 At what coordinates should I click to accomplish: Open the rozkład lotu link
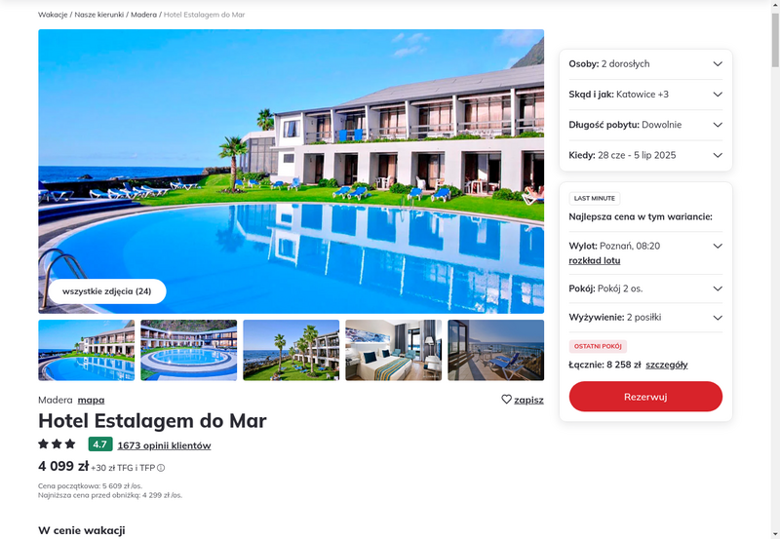[x=595, y=260]
